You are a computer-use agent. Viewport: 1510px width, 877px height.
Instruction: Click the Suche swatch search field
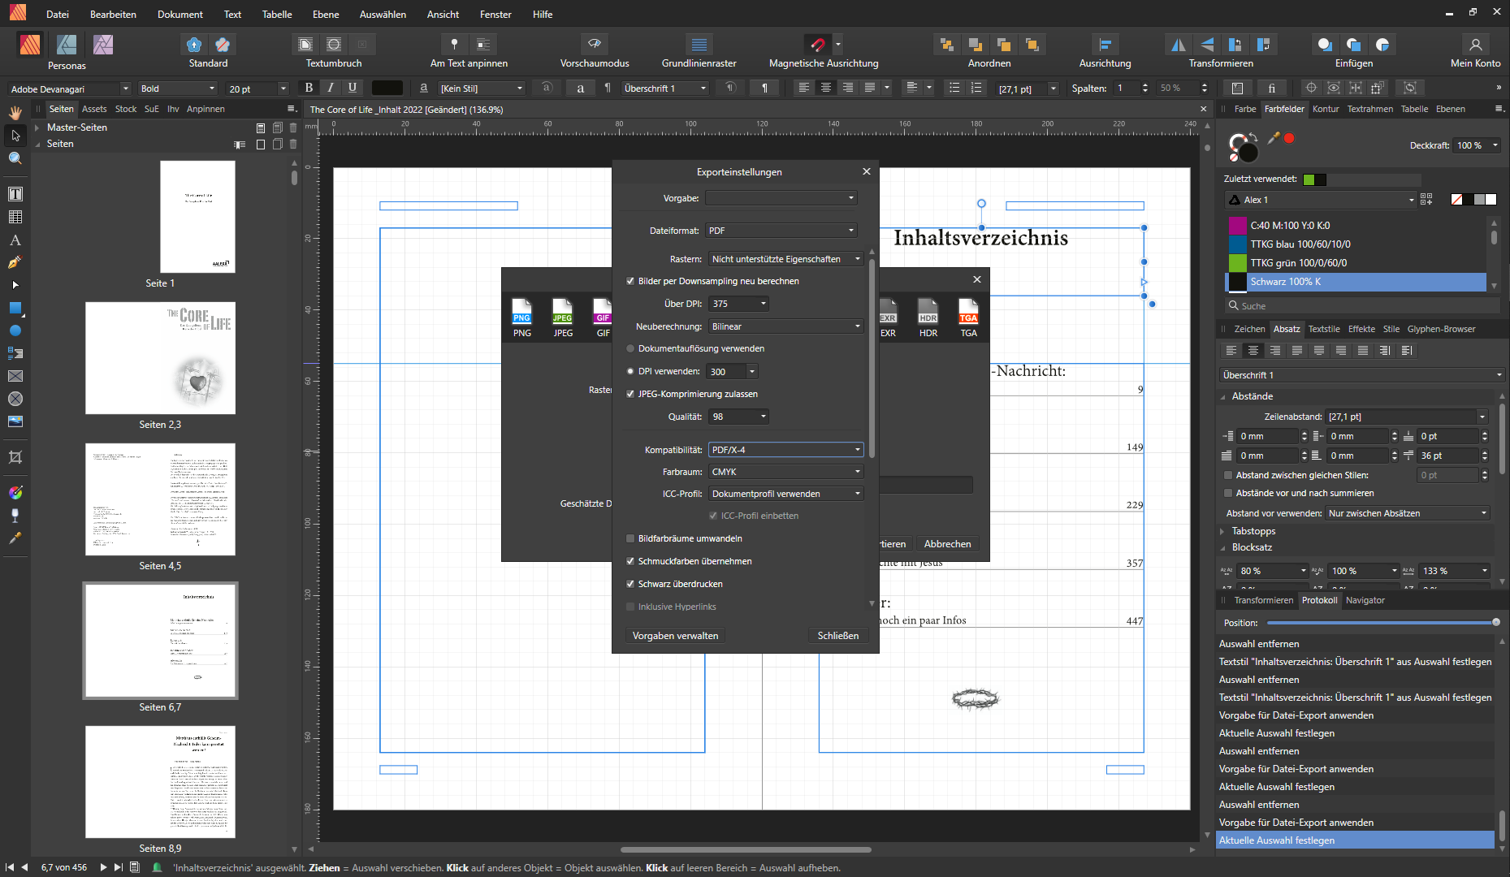coord(1362,306)
